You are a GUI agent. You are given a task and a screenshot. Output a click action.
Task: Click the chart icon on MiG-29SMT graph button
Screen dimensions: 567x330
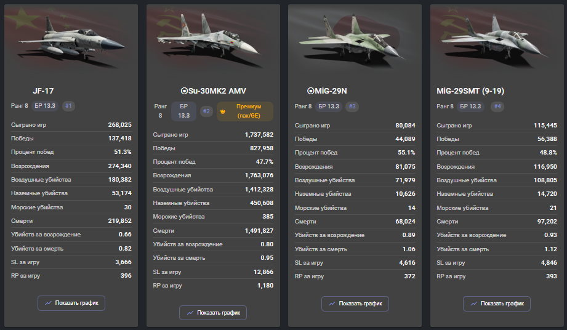coord(473,304)
